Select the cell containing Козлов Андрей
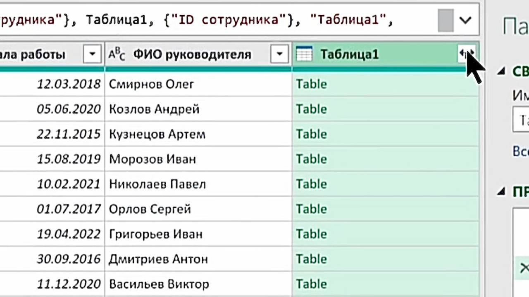The image size is (529, 297). click(x=154, y=109)
